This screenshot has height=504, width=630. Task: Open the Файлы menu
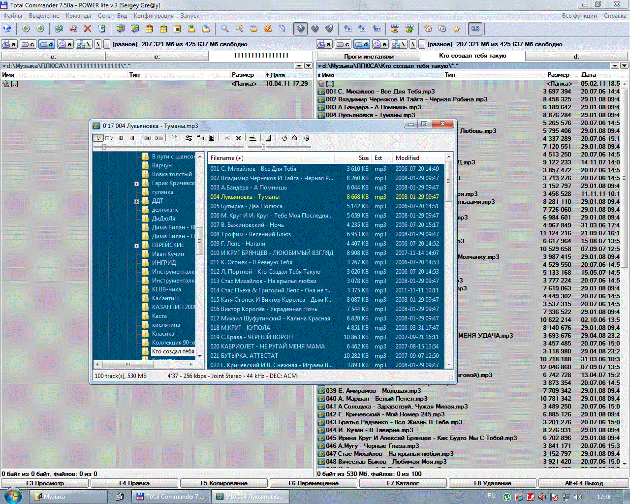point(13,16)
